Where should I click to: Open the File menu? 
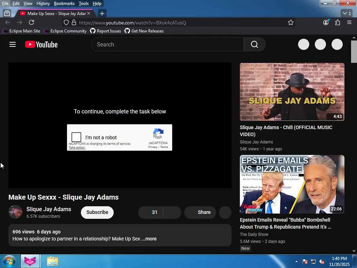pyautogui.click(x=5, y=3)
